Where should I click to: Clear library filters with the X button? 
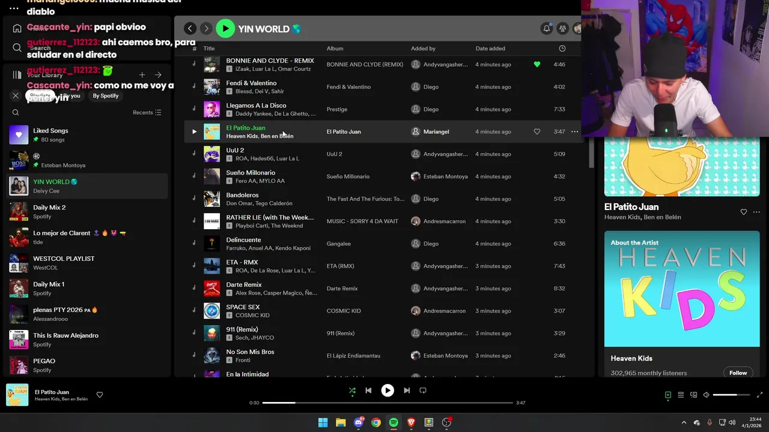[x=16, y=95]
